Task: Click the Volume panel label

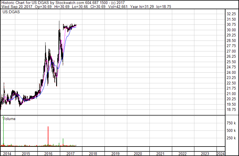Action: (x=9, y=119)
